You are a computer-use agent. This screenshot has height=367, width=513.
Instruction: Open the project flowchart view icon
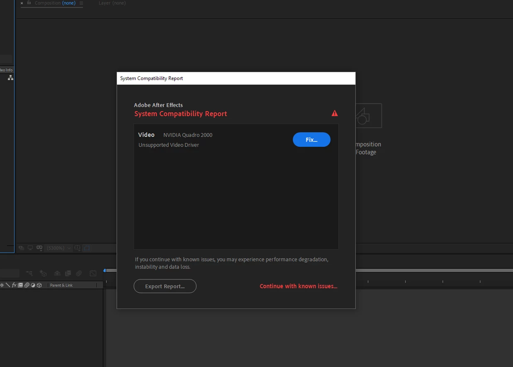[x=10, y=78]
